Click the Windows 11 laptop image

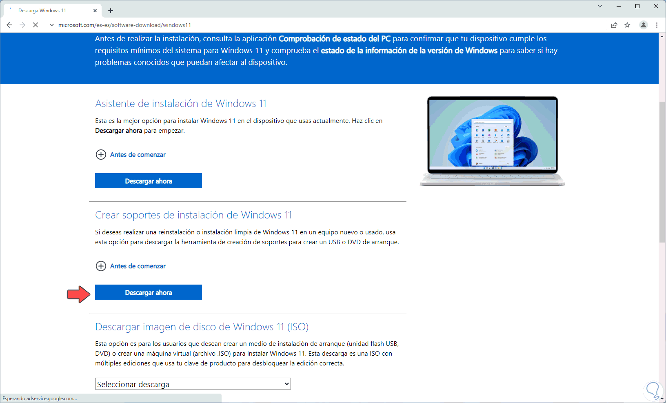click(x=493, y=141)
